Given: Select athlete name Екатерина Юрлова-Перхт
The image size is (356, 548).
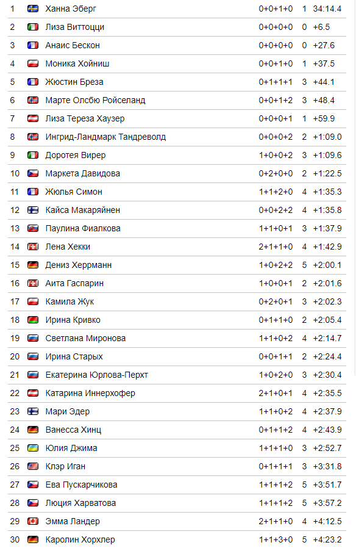Looking at the screenshot, I should coord(97,375).
